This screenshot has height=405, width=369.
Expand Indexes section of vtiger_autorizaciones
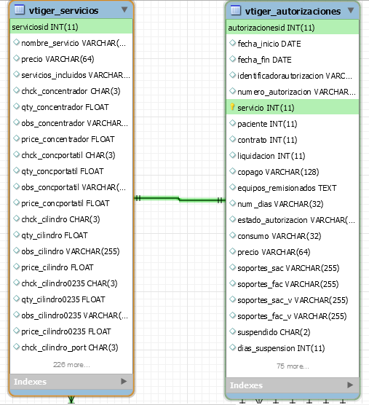click(350, 385)
